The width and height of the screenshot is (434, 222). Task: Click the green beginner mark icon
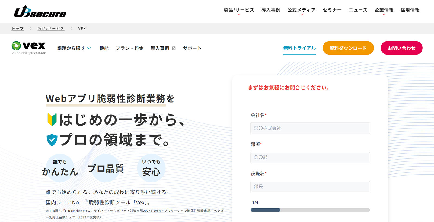(x=52, y=120)
